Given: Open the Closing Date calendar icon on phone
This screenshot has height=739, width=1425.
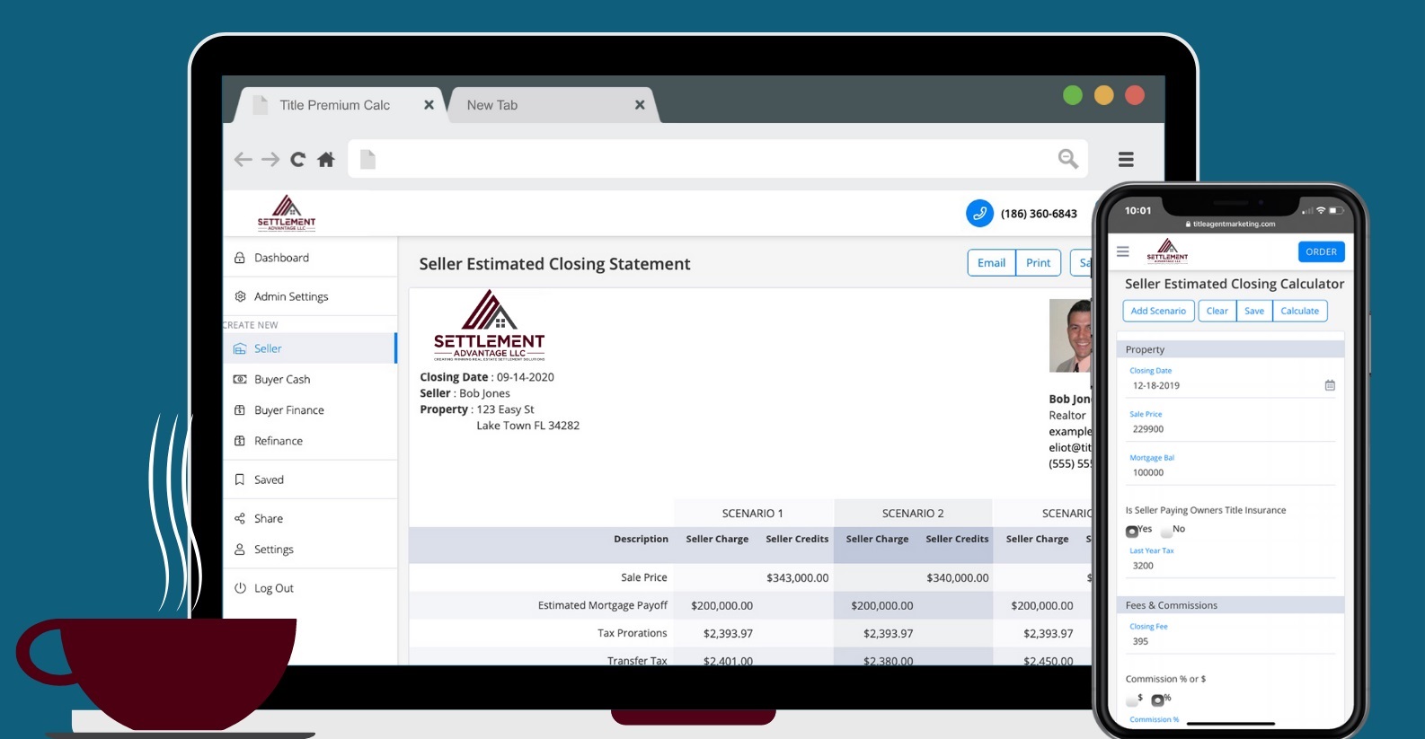Looking at the screenshot, I should coord(1330,385).
